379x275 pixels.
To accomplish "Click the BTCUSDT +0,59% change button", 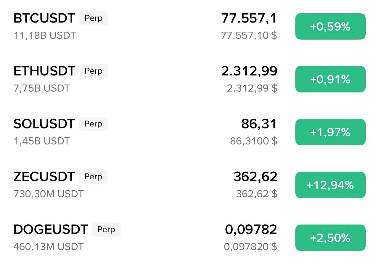I will click(330, 27).
